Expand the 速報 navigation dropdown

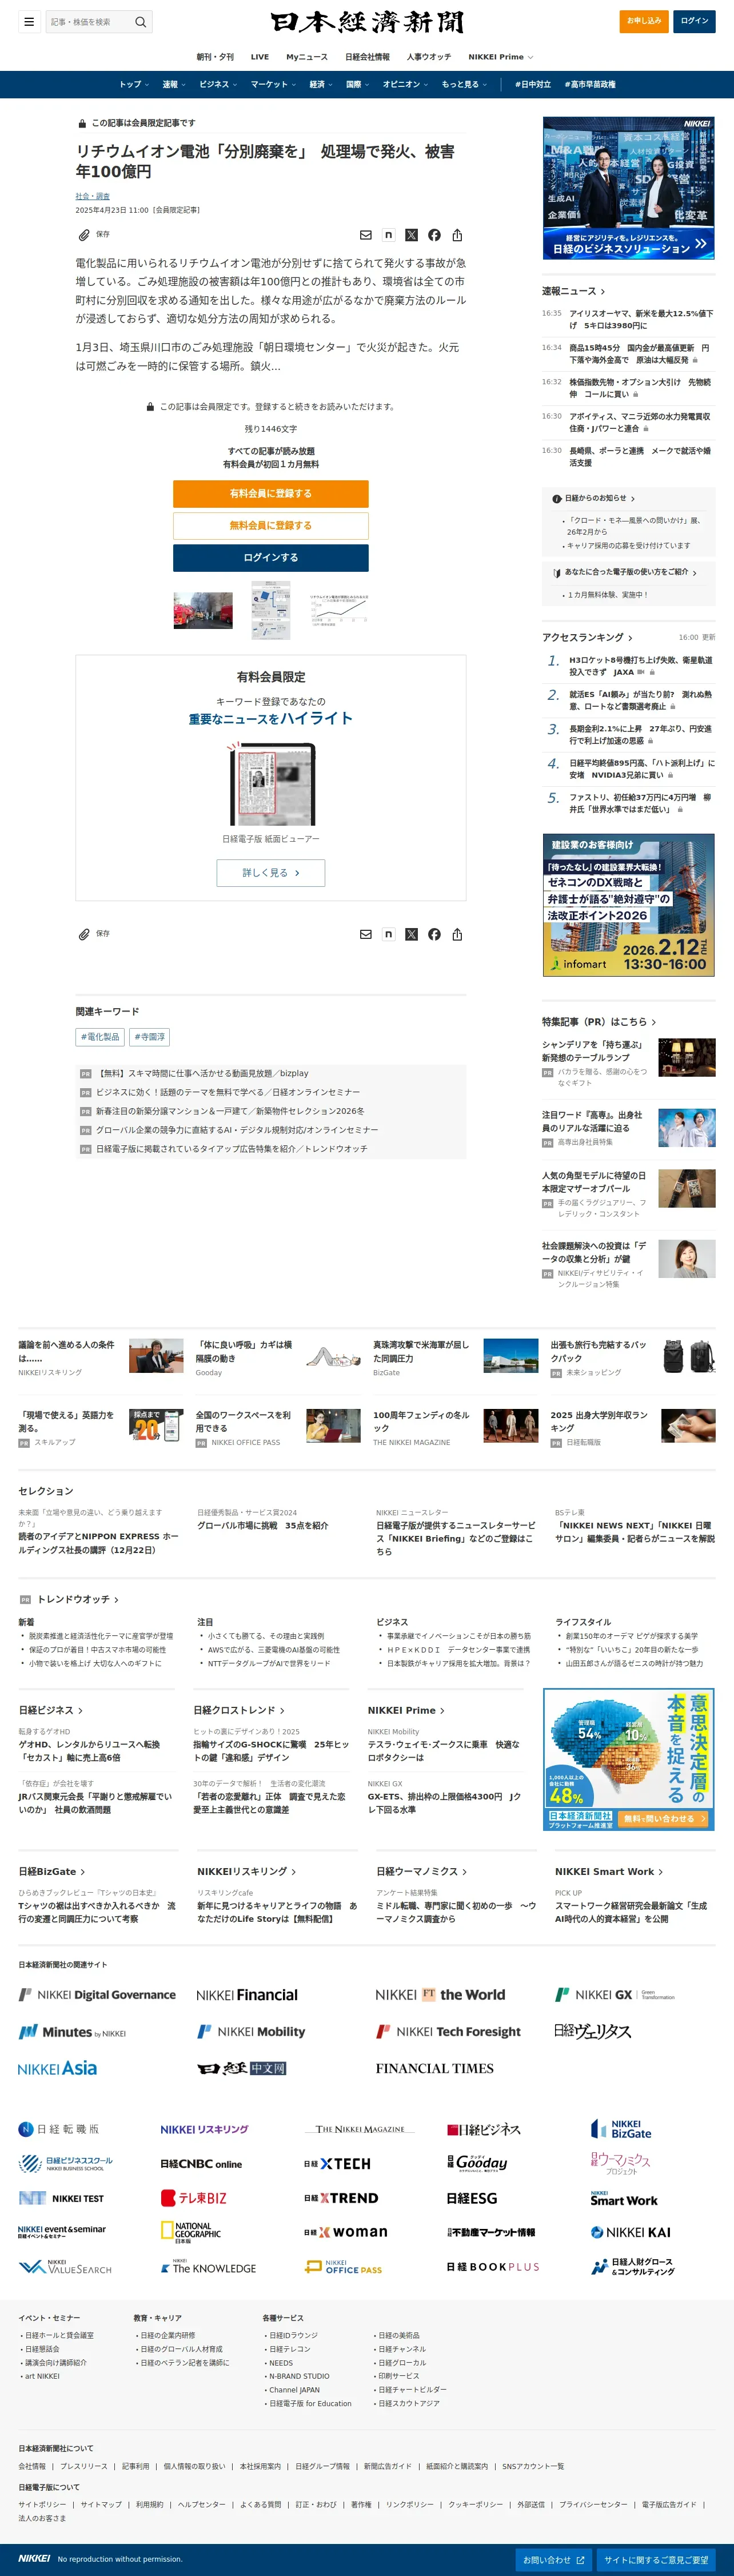(x=174, y=84)
